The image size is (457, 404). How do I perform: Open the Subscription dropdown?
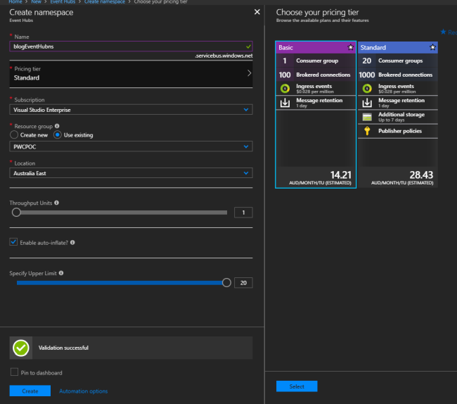[x=131, y=110]
